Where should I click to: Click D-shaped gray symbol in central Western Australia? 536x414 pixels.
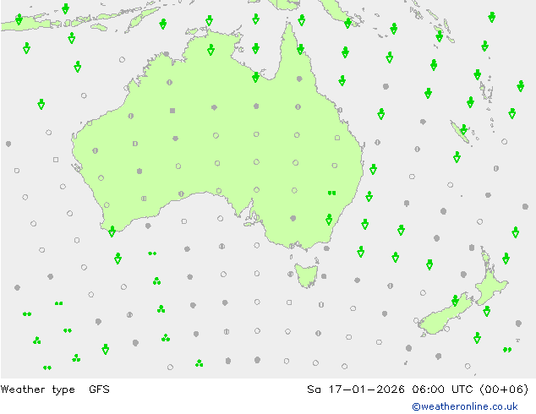[135, 144]
